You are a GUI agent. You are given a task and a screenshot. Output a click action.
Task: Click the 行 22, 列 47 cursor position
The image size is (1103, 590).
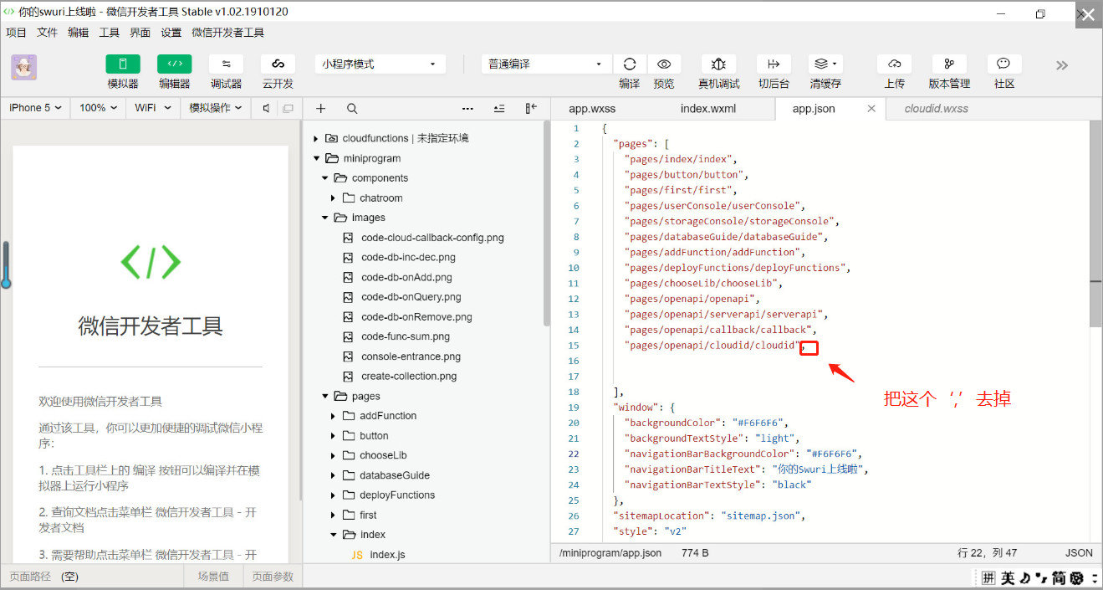987,553
